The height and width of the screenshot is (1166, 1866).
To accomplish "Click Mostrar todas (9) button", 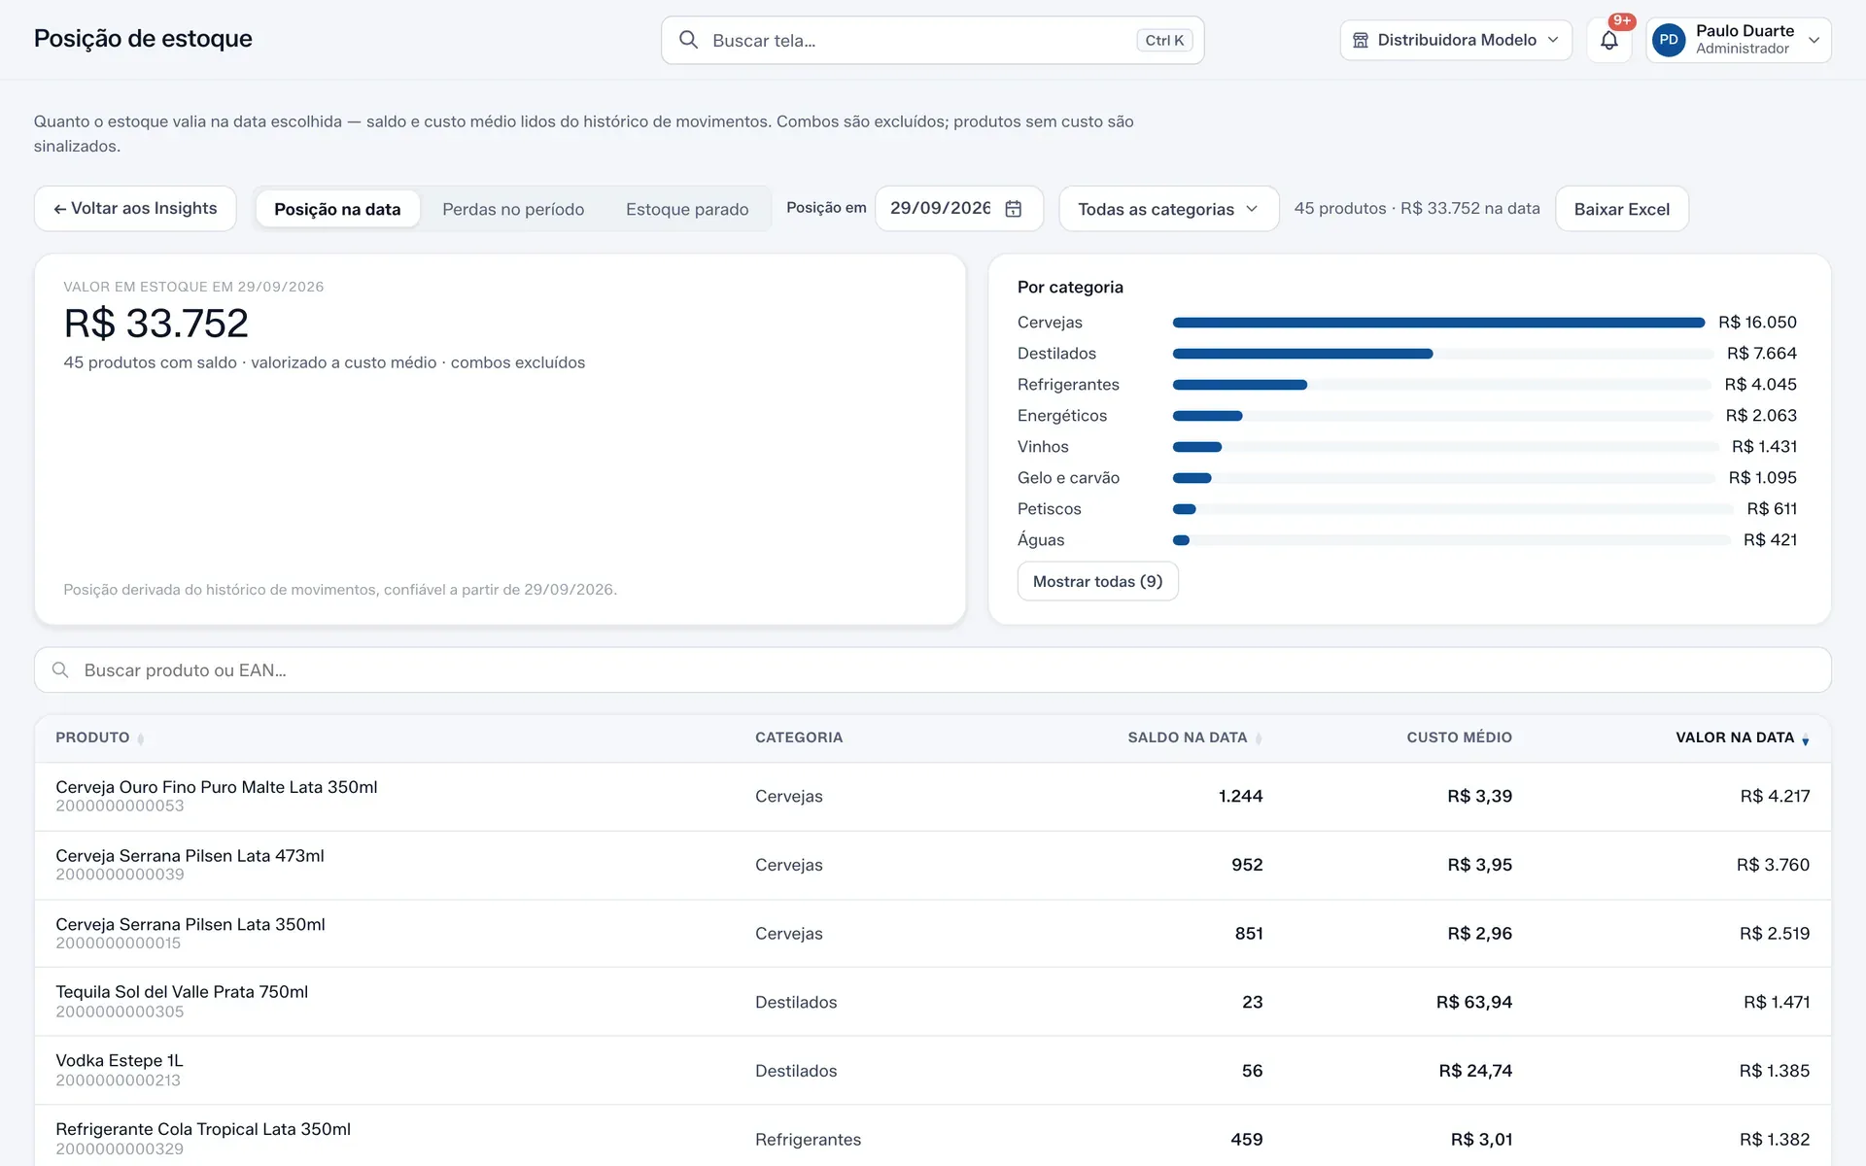I will point(1097,581).
